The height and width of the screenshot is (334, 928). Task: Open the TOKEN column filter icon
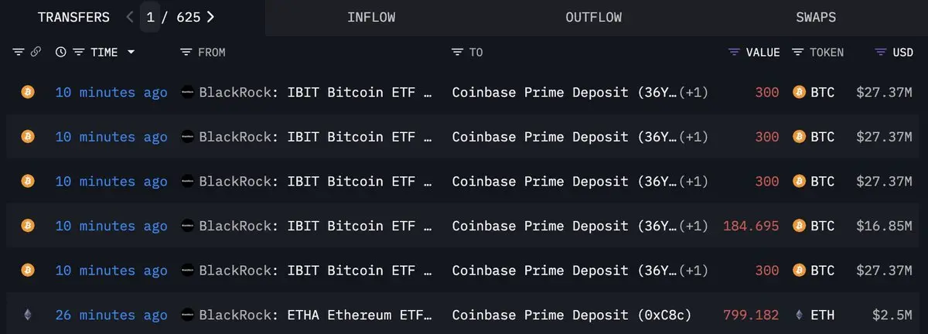pyautogui.click(x=797, y=52)
